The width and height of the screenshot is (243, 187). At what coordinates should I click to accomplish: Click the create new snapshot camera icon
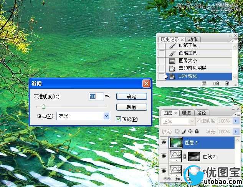pos(216,84)
